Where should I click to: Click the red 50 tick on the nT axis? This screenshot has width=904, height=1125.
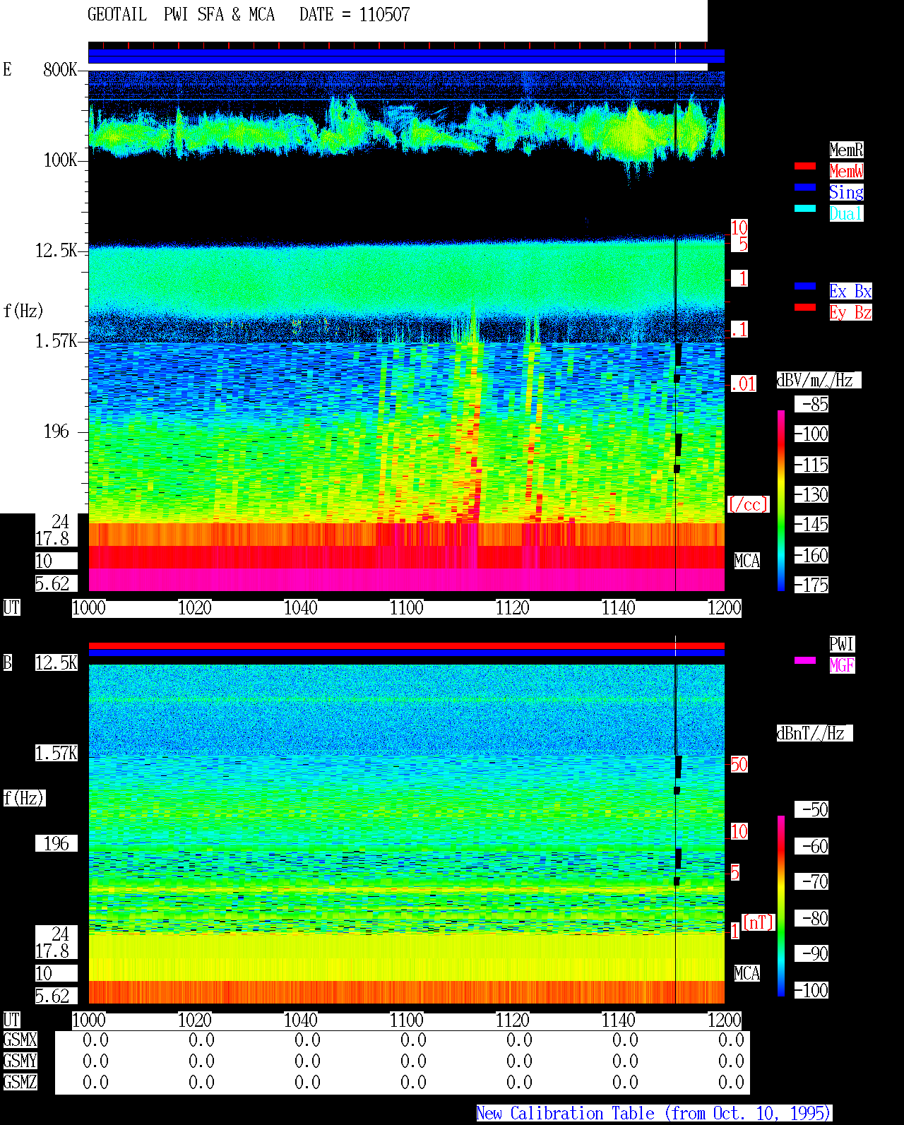[739, 764]
